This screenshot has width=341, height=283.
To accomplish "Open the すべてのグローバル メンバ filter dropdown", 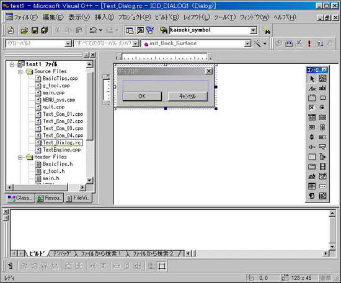I will click(136, 43).
